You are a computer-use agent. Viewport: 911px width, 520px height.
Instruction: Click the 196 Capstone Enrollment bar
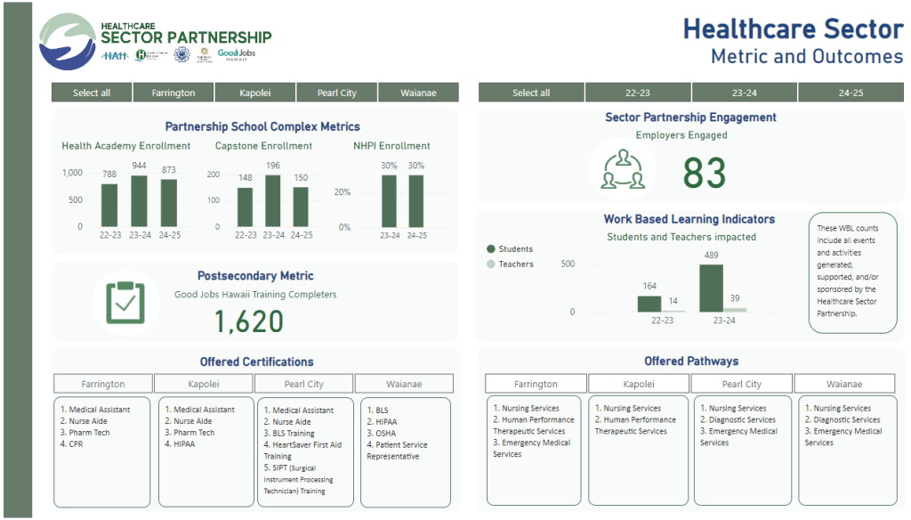(273, 200)
